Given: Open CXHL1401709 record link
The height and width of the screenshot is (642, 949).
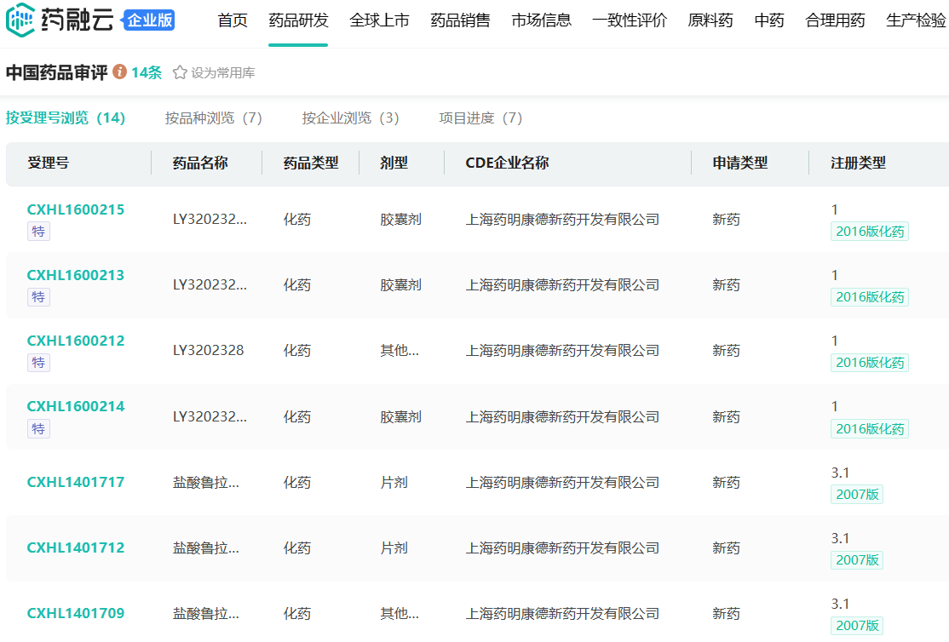Looking at the screenshot, I should coord(76,613).
